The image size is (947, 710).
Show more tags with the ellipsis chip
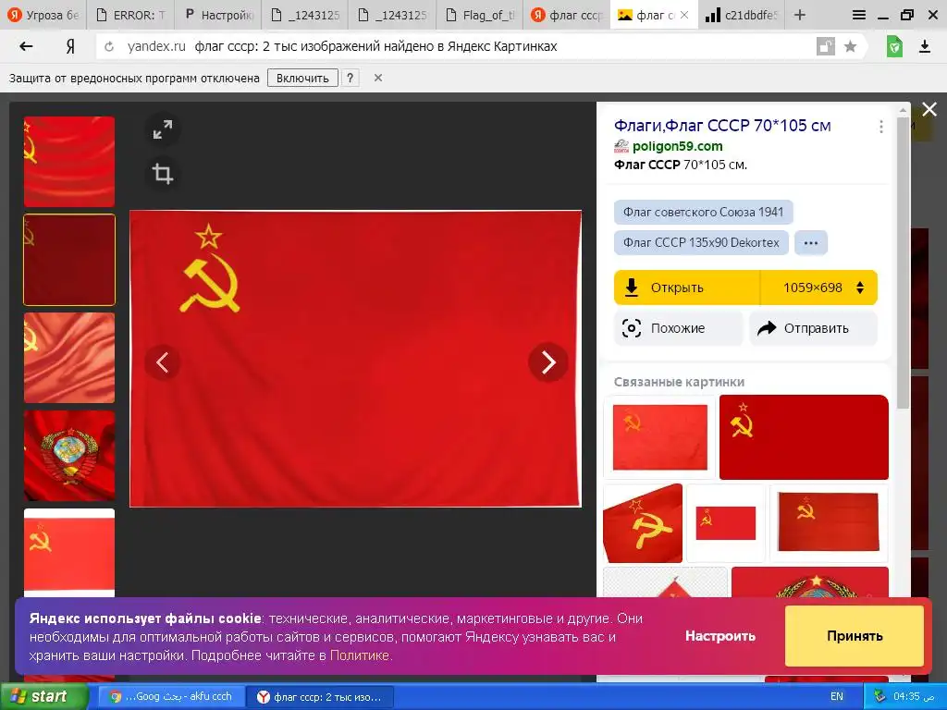(810, 243)
